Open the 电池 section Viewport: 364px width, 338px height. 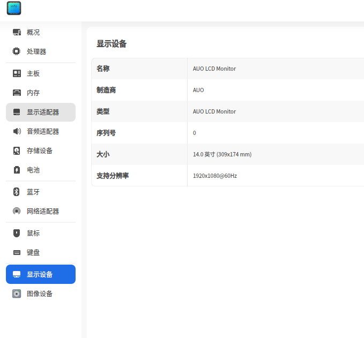tap(41, 170)
